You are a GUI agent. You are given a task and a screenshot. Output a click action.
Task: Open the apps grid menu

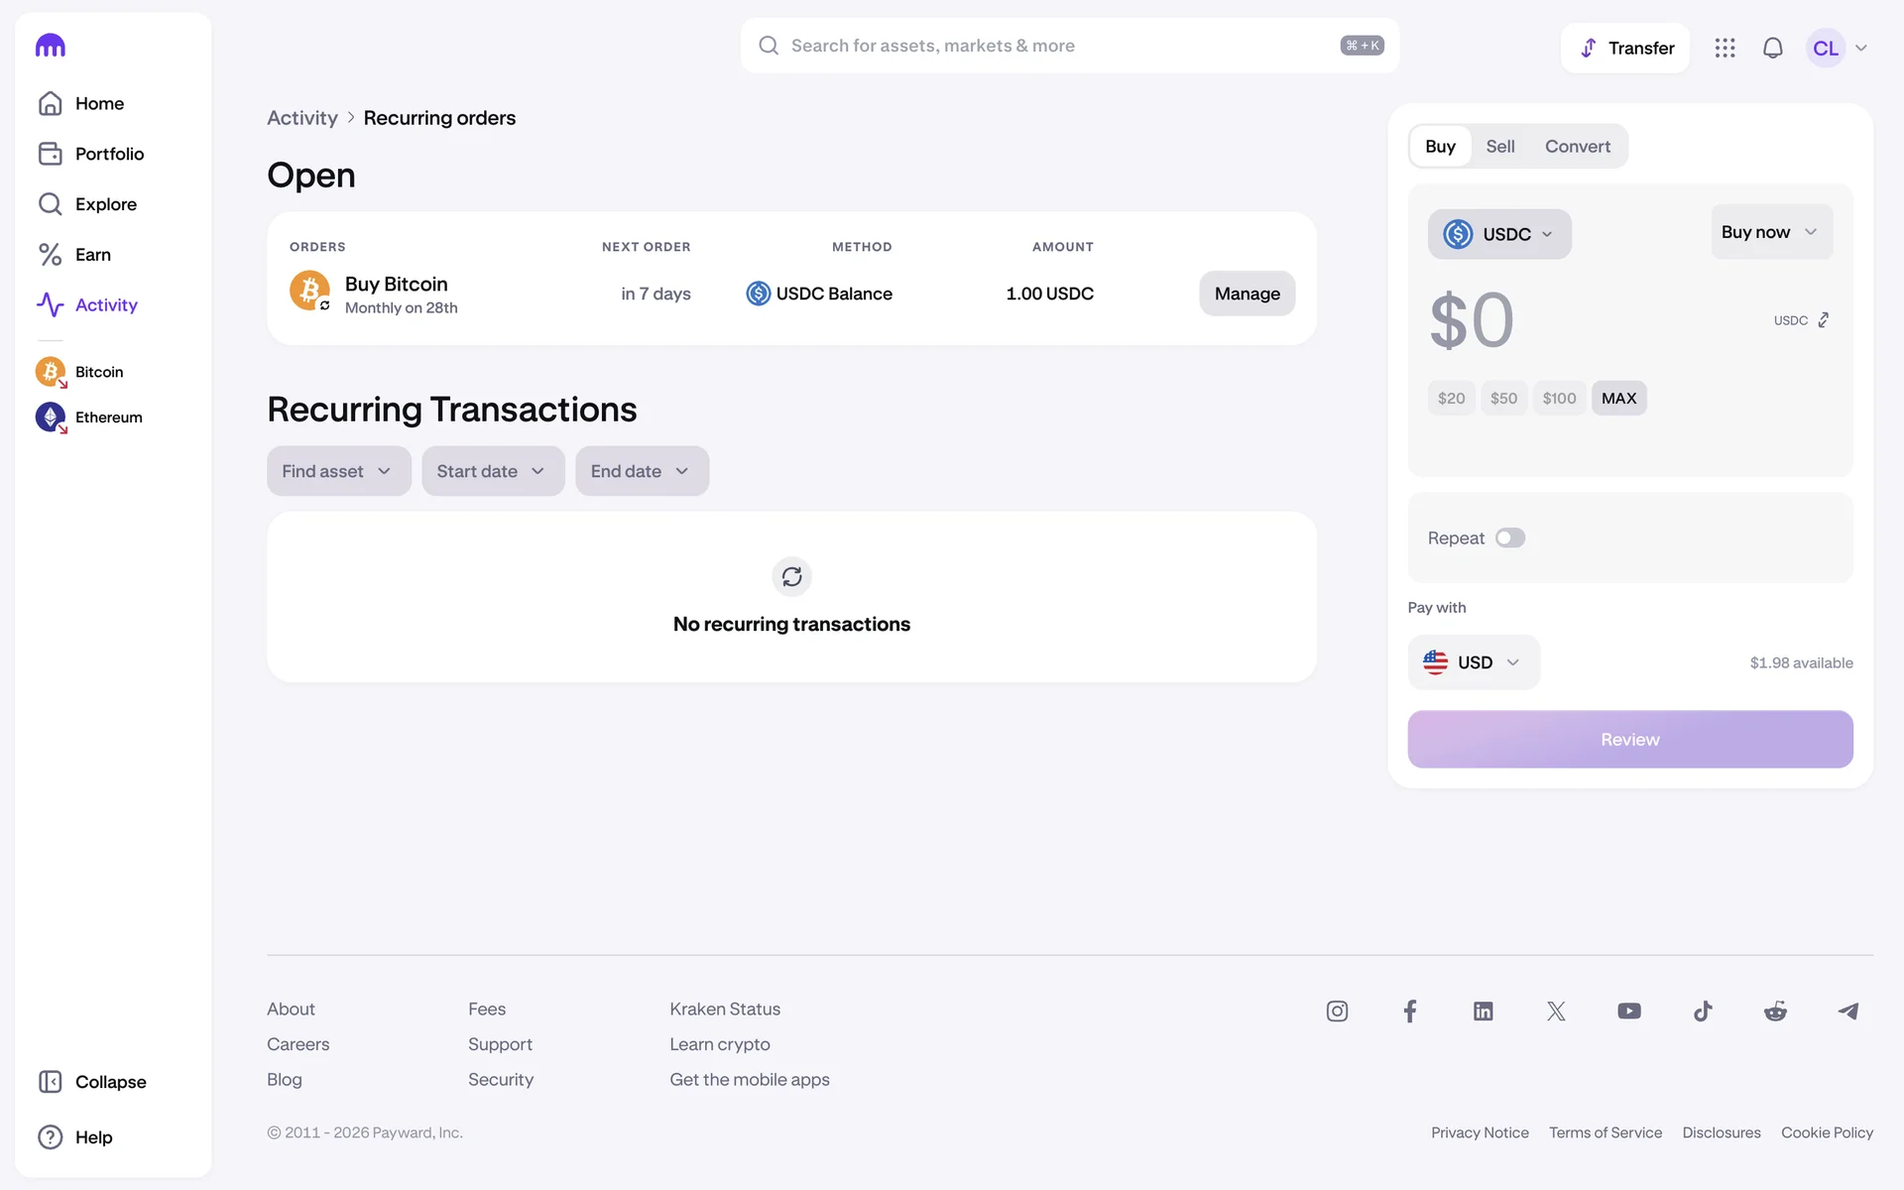[1725, 48]
